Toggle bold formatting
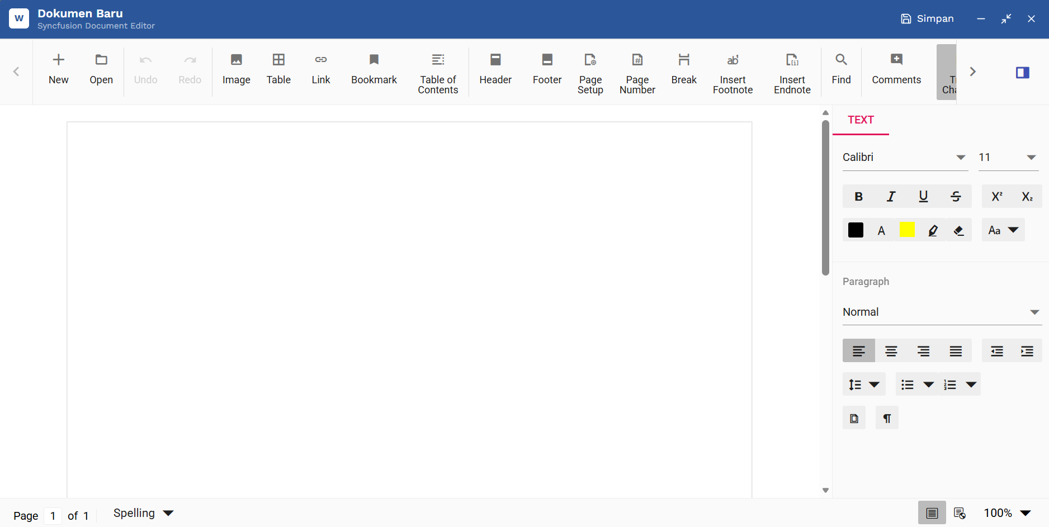Viewport: 1049px width, 527px height. click(x=859, y=196)
